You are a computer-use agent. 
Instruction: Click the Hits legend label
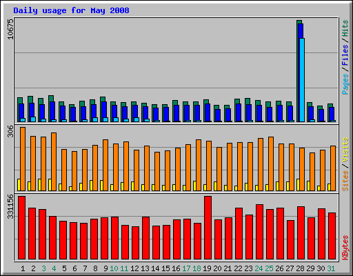(x=345, y=28)
